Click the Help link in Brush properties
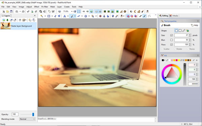202x126 pixels. coord(195,25)
